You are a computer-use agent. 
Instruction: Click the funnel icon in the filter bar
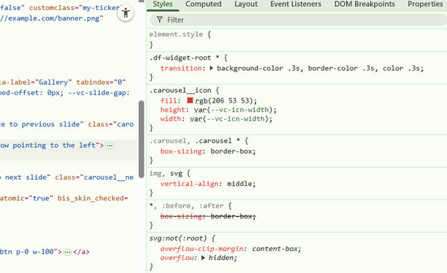[x=159, y=20]
